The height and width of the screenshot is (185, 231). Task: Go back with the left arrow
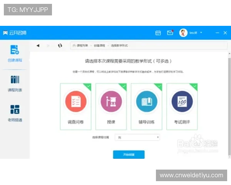pyautogui.click(x=38, y=45)
